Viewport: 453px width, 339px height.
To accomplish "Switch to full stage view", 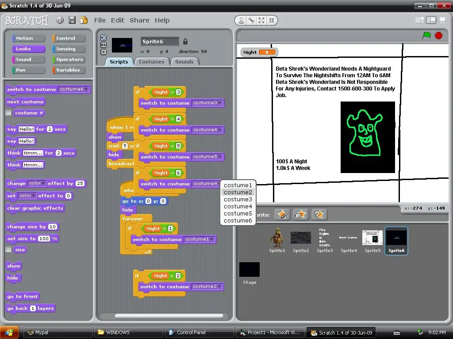I will 431,20.
